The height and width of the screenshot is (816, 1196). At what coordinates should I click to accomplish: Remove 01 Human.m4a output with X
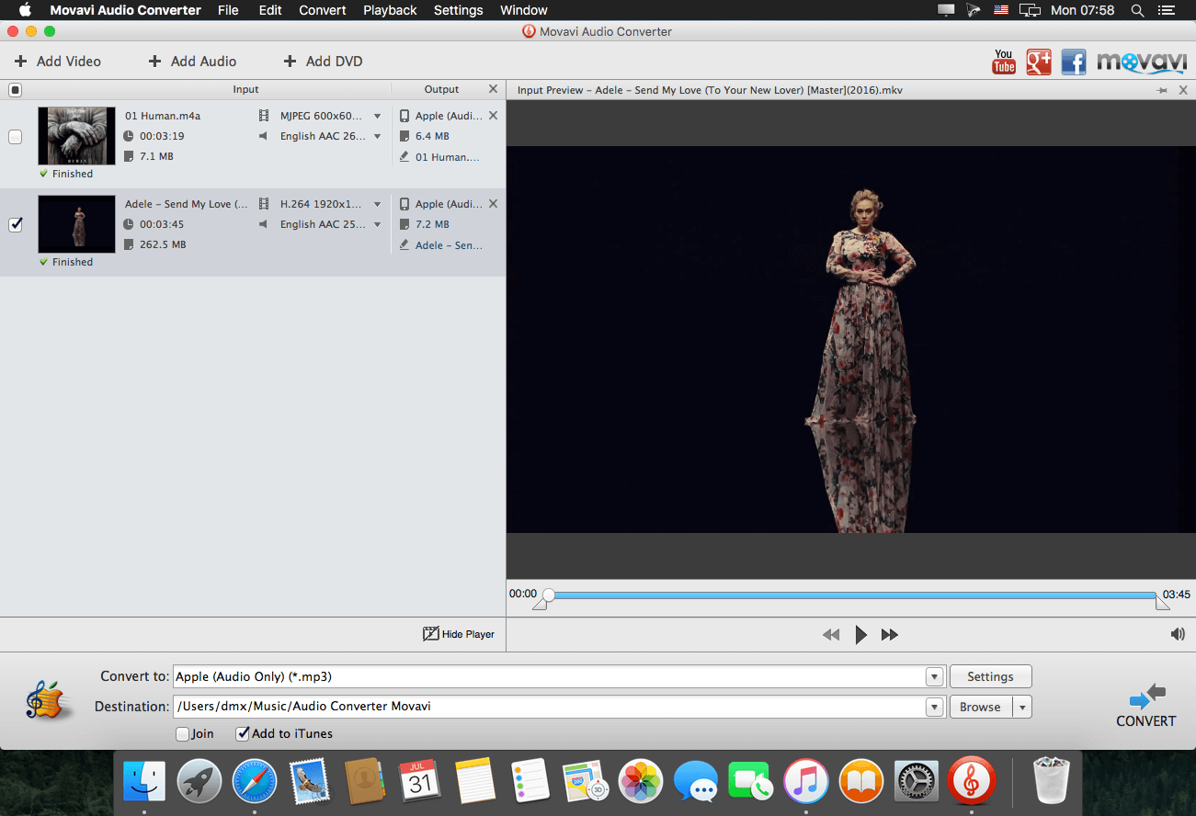(x=493, y=116)
